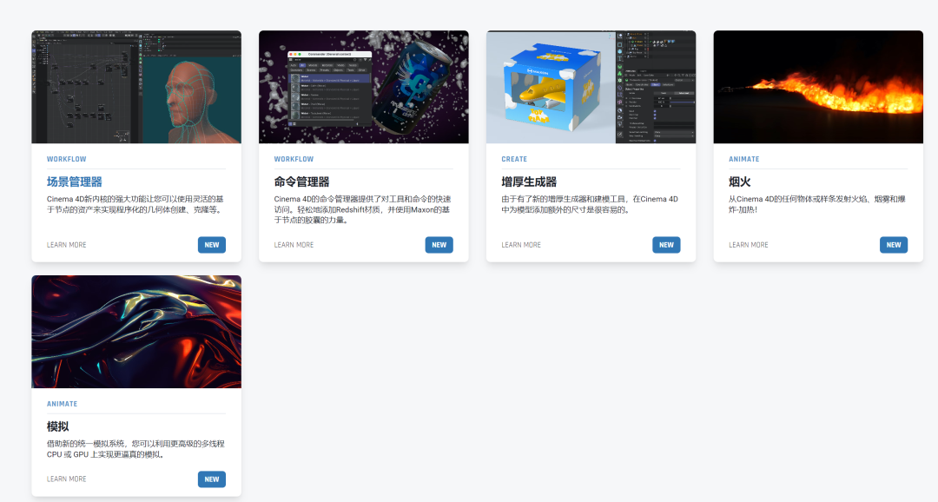938x502 pixels.
Task: Open the toy plane box thumbnail
Action: [591, 87]
